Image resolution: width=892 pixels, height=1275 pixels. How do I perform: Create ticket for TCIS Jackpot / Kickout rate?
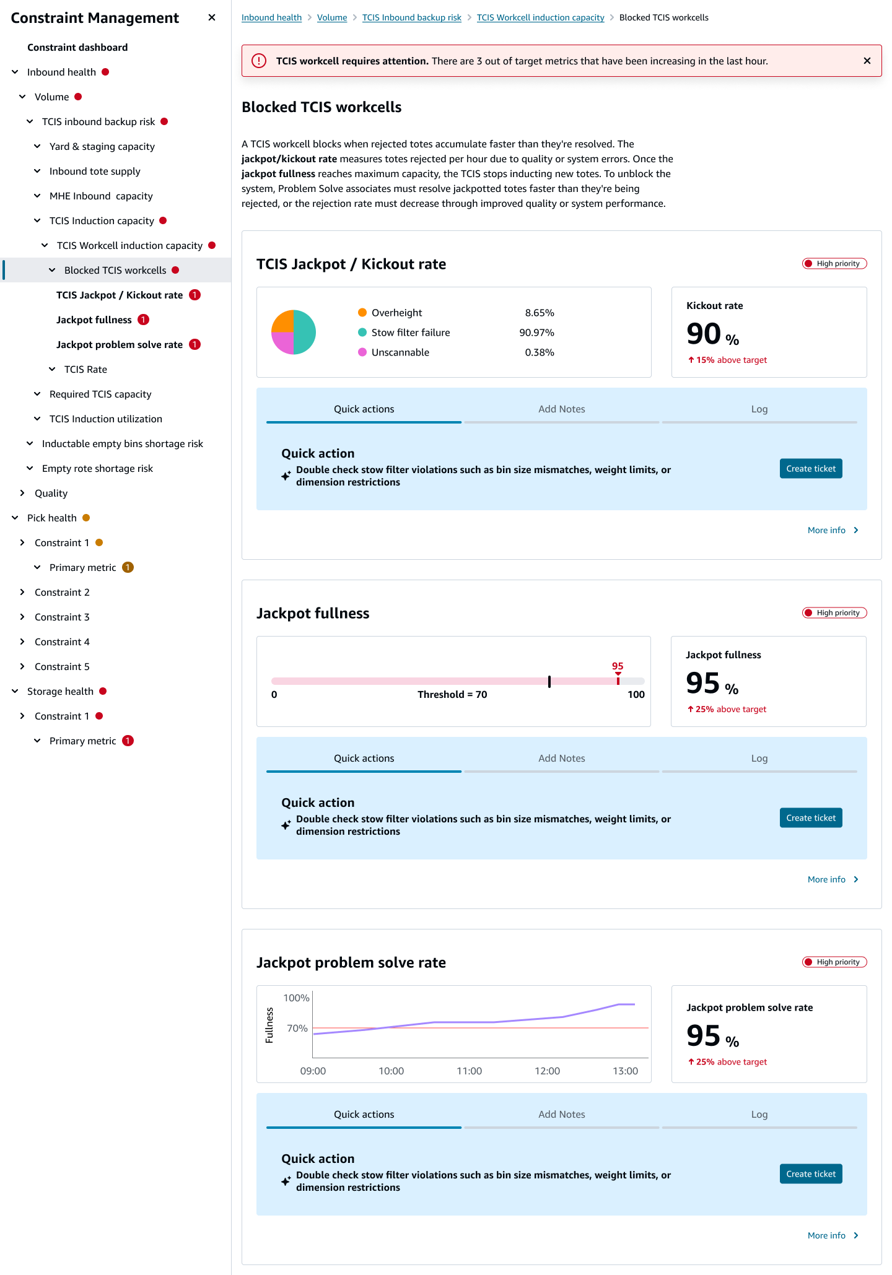[x=811, y=469]
